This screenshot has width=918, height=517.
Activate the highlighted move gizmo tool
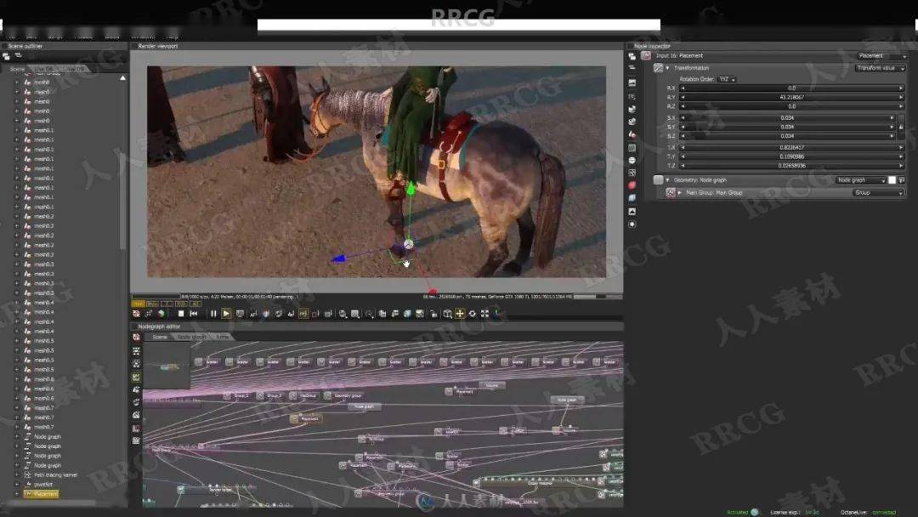pyautogui.click(x=460, y=314)
